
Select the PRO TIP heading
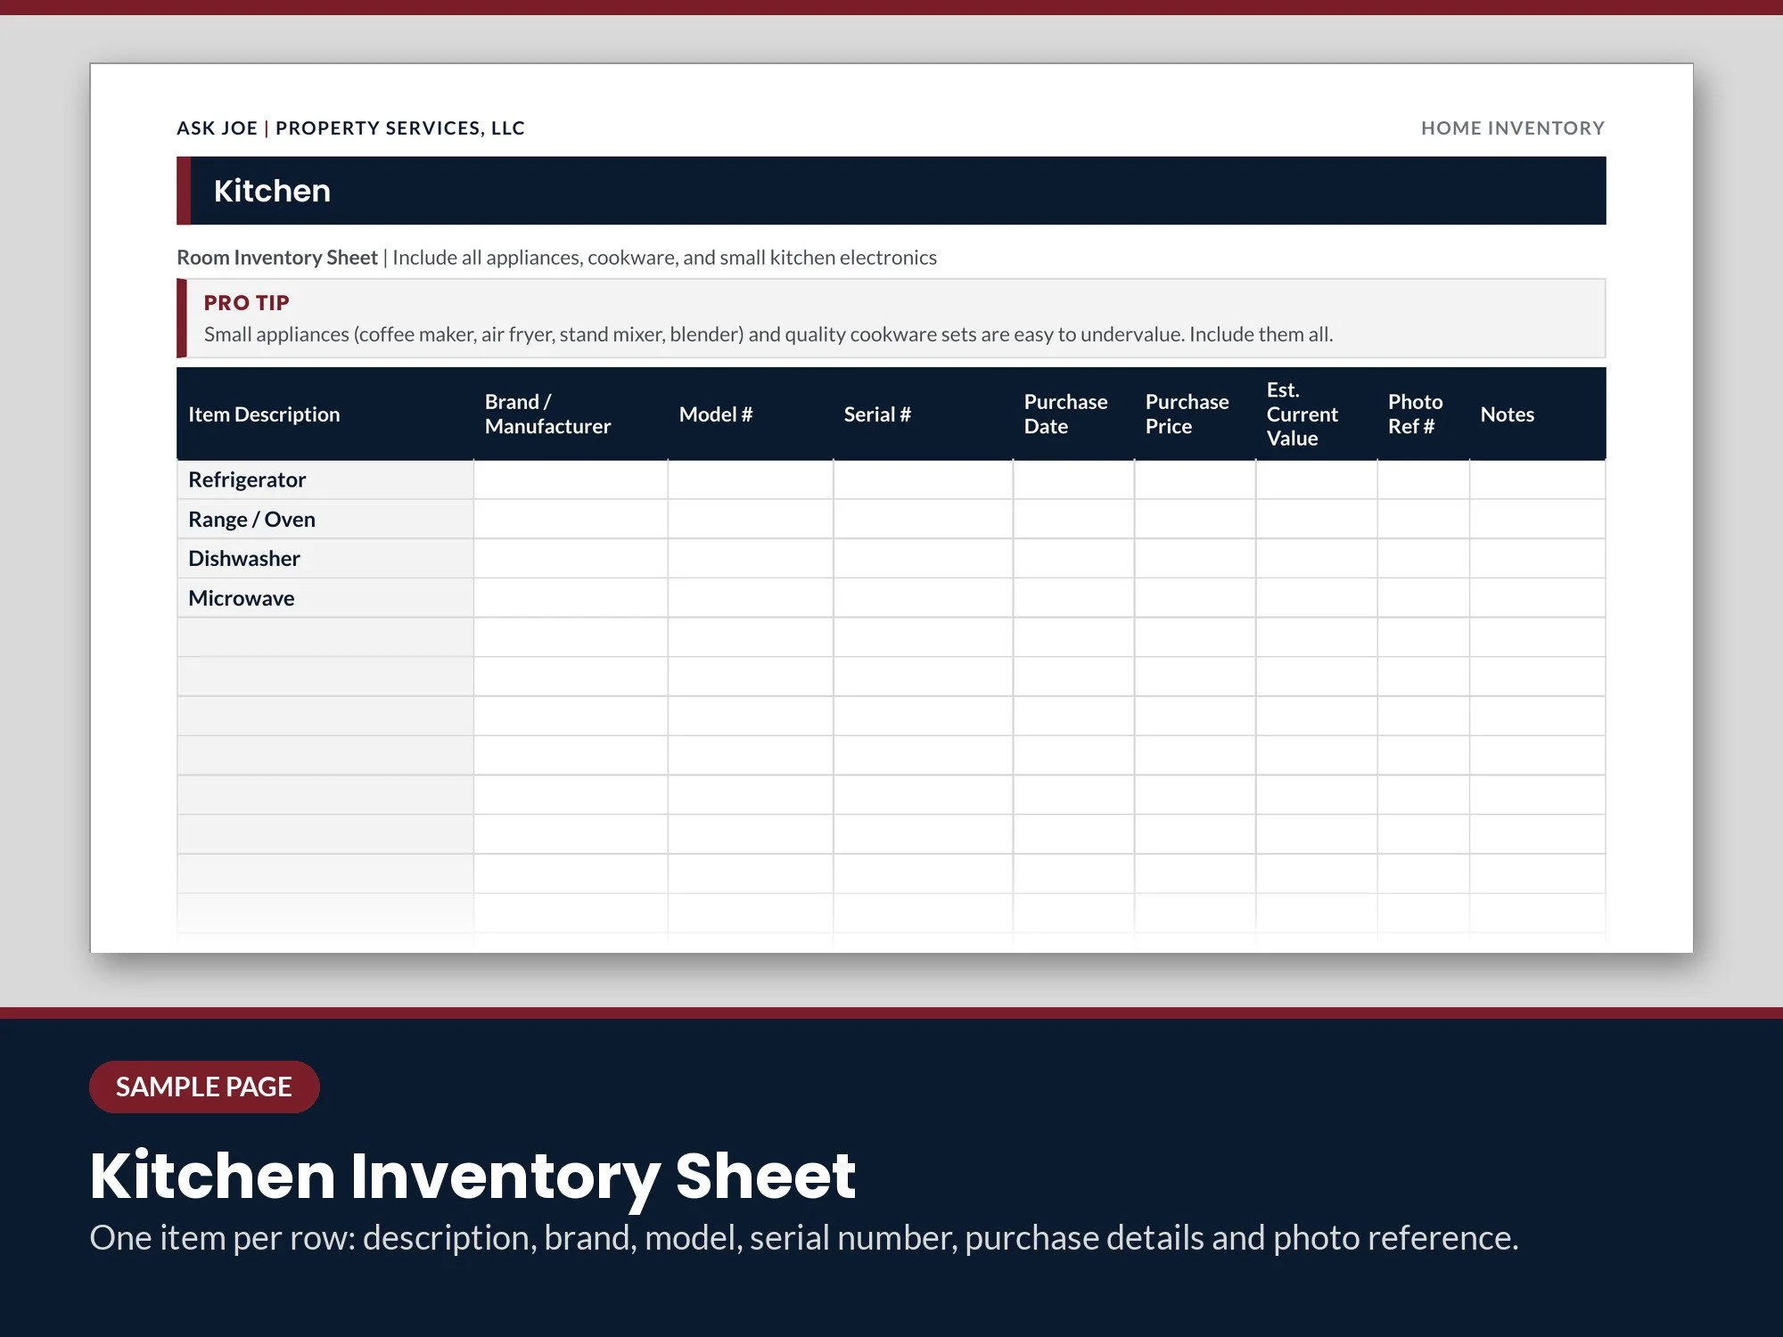(247, 303)
